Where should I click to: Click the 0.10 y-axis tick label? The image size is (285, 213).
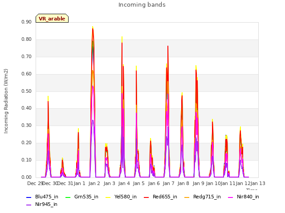point(27,160)
